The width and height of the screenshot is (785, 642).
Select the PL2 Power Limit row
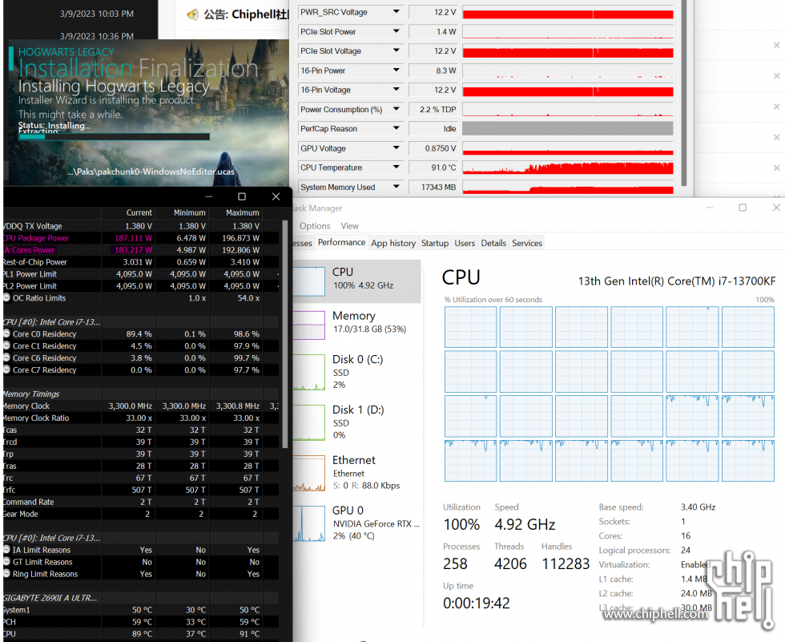coord(141,286)
